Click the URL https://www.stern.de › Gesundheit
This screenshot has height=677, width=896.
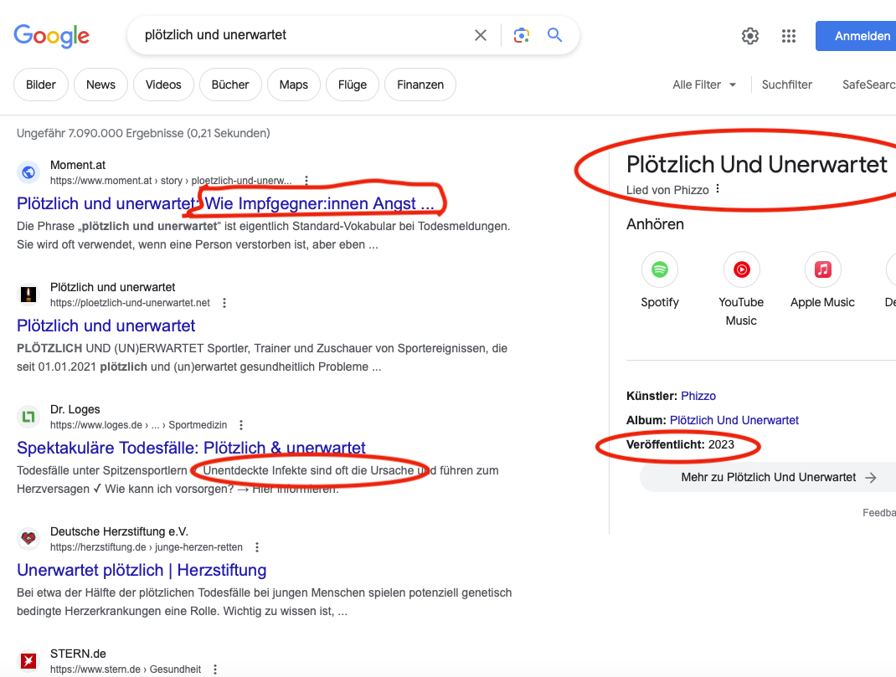coord(125,669)
